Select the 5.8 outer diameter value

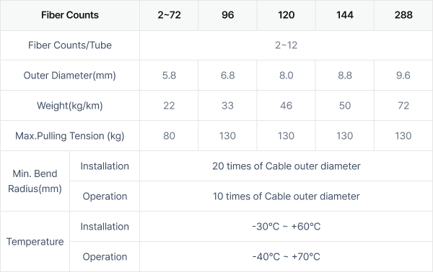[x=169, y=75]
